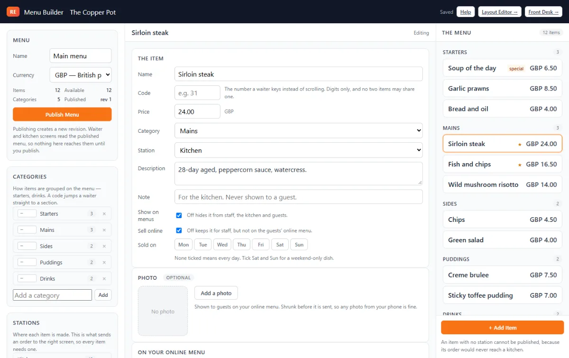
Task: Toggle the Tue sold-on day
Action: click(203, 245)
